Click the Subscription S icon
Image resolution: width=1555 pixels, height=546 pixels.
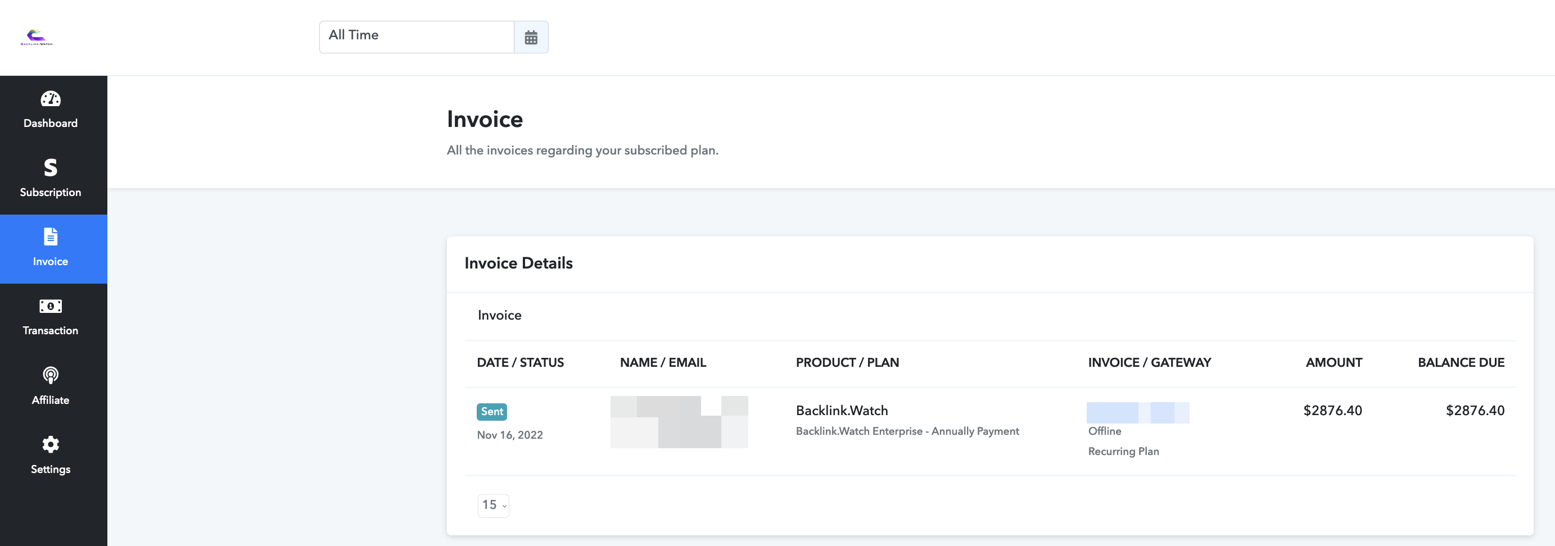pyautogui.click(x=51, y=167)
